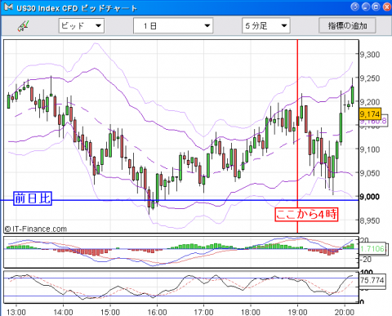
Task: Select the blue horizontal 前日比 line
Action: (x=180, y=200)
